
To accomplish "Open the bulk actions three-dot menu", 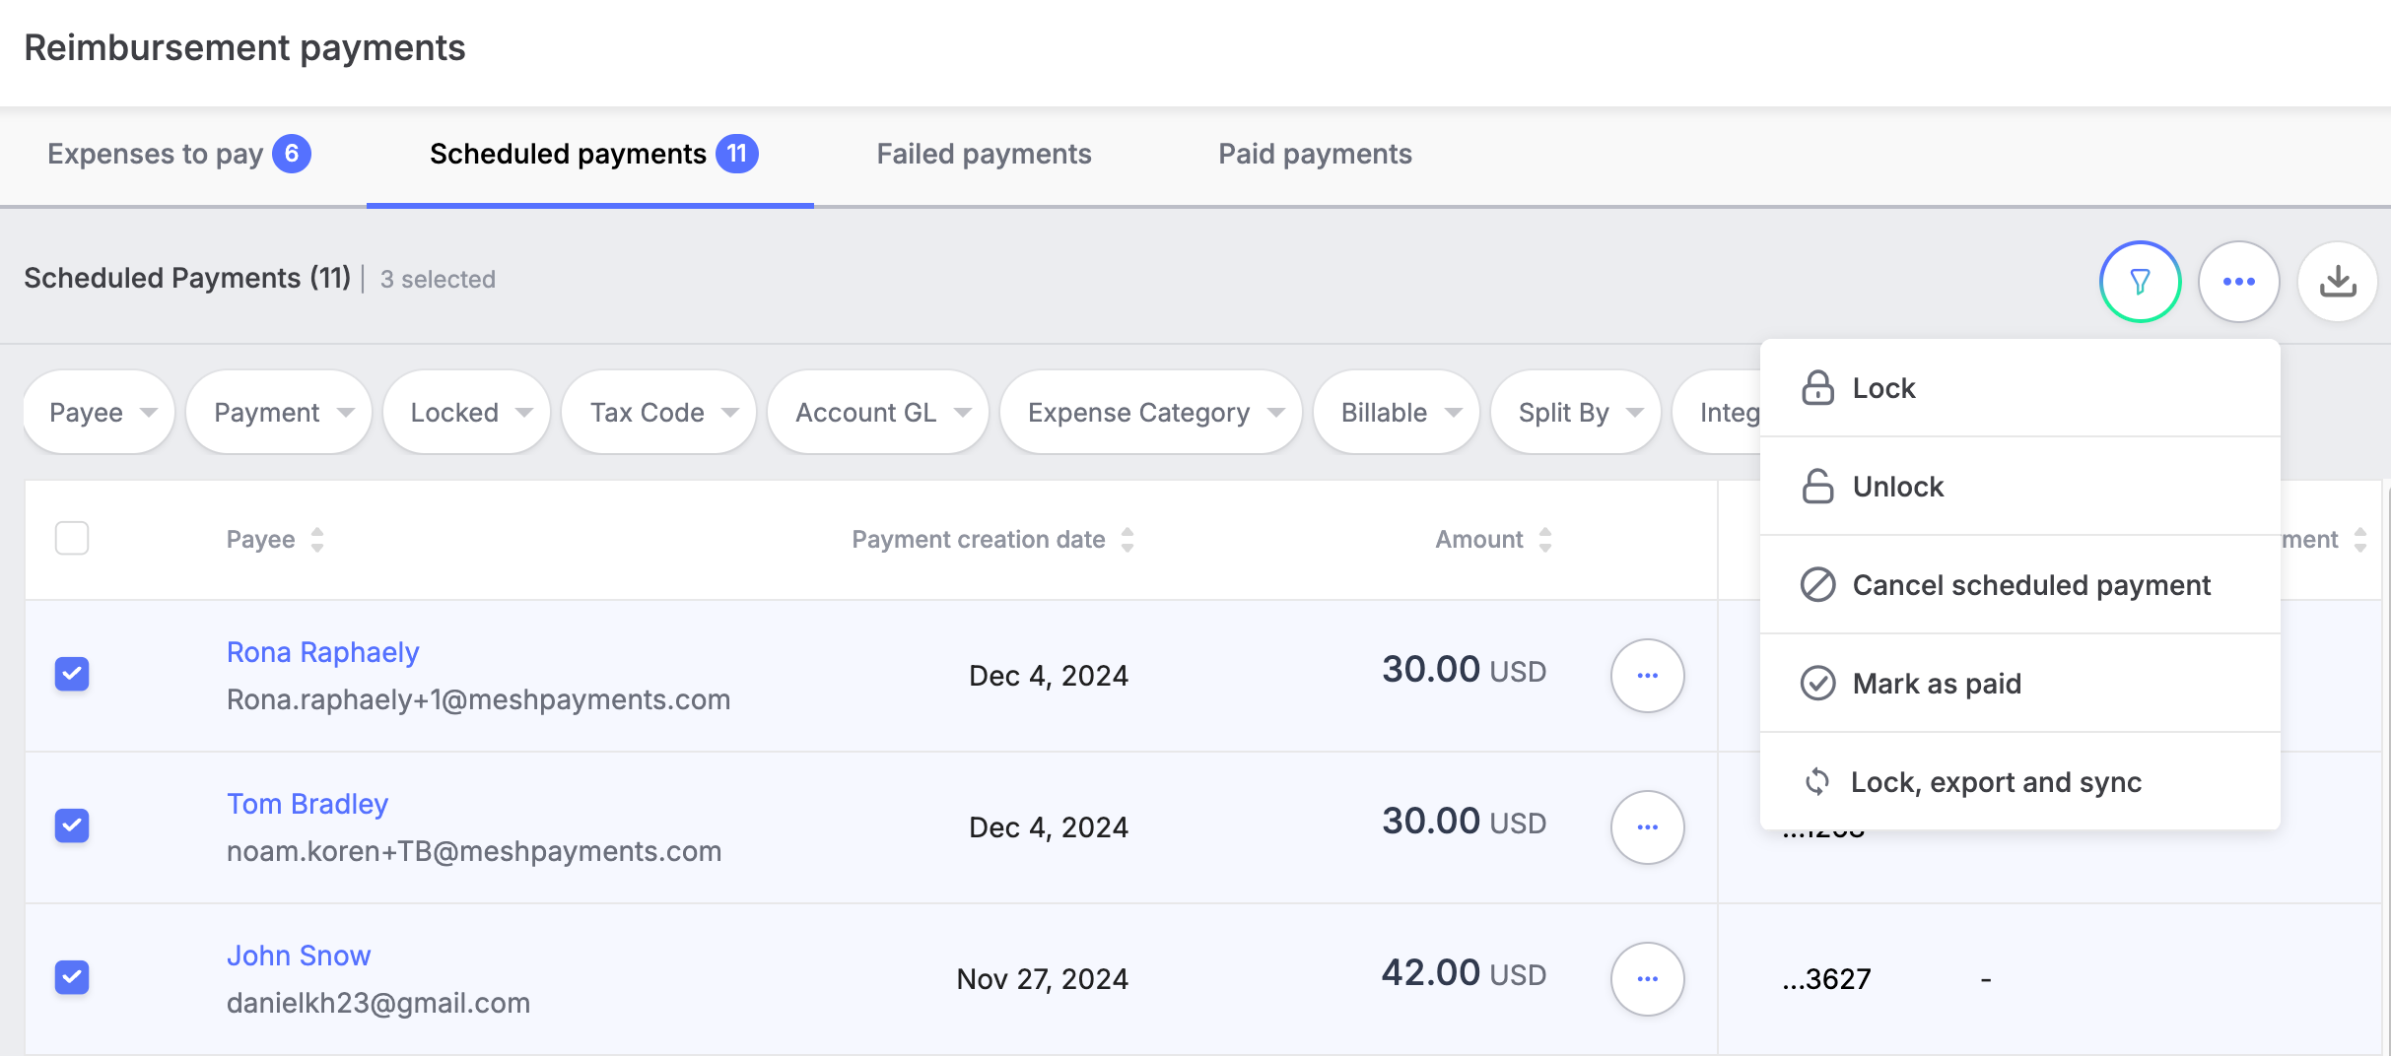I will (x=2238, y=282).
